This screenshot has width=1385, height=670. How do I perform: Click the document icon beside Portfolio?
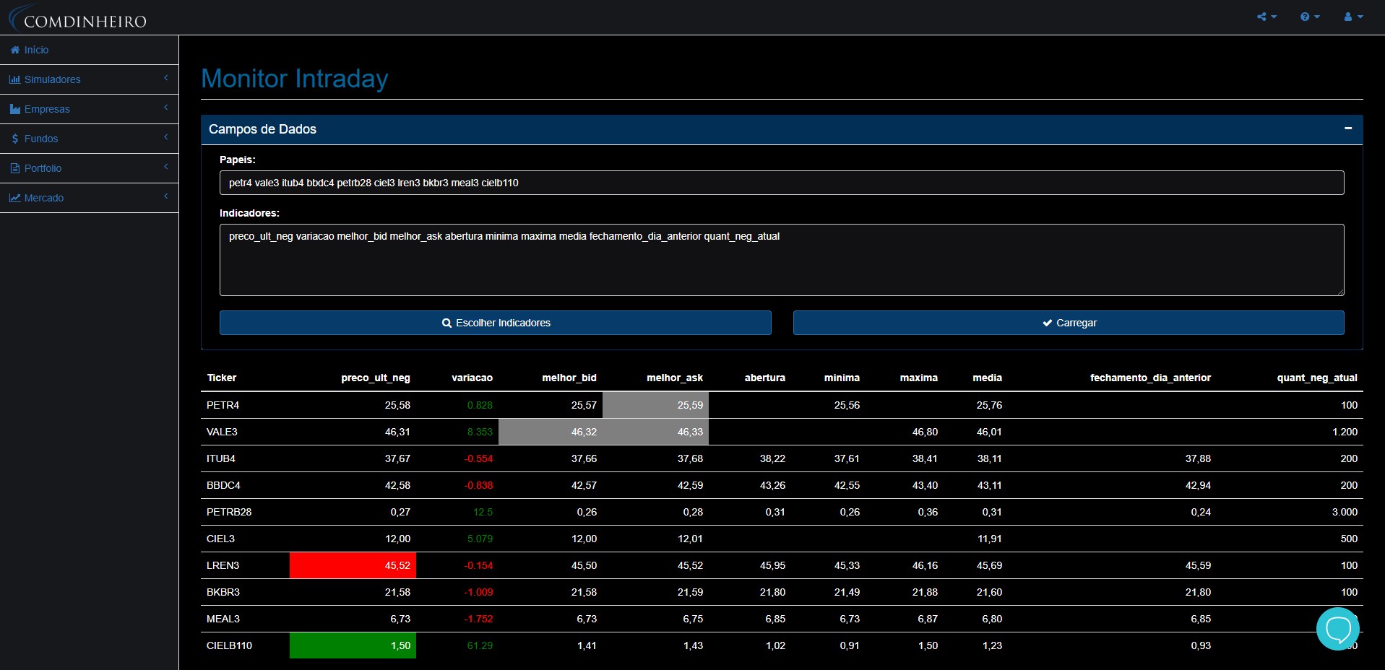coord(15,168)
